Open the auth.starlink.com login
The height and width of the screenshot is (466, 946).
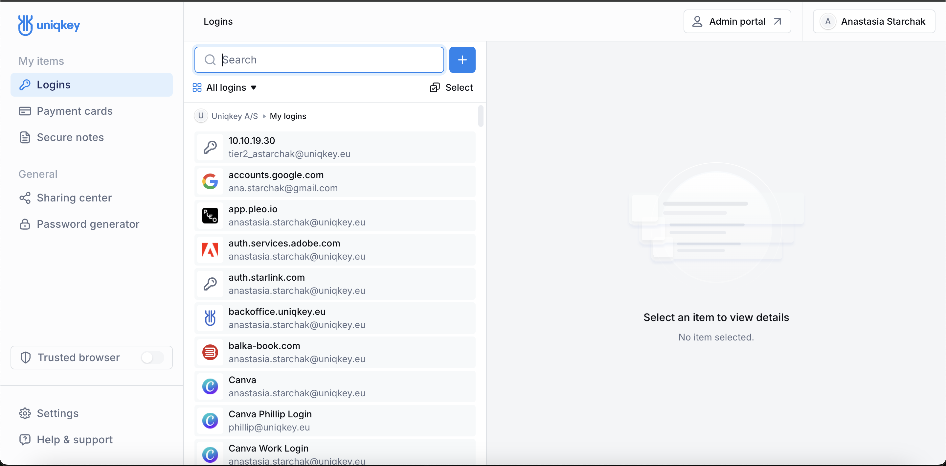click(x=335, y=284)
